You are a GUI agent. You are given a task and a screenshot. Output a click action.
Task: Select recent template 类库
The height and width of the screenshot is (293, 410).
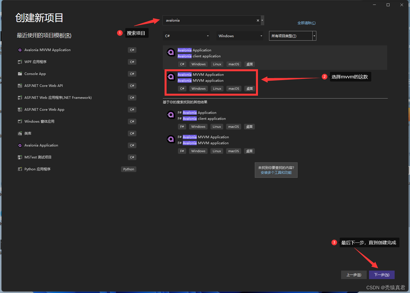point(77,133)
